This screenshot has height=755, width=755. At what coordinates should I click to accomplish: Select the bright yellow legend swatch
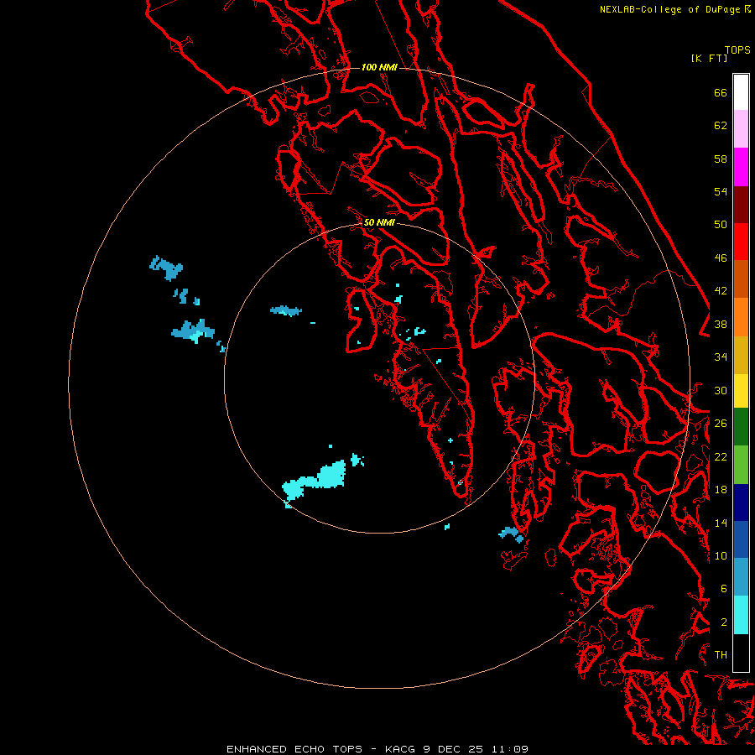click(x=741, y=390)
